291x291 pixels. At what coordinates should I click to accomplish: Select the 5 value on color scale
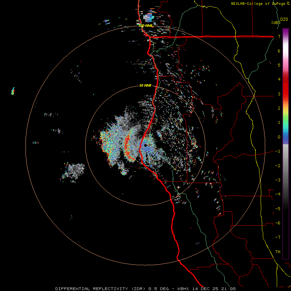279,65
